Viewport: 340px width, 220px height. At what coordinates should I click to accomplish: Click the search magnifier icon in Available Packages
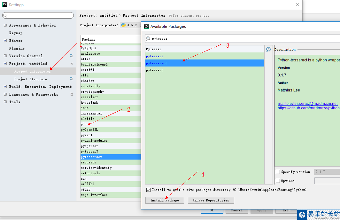click(148, 39)
